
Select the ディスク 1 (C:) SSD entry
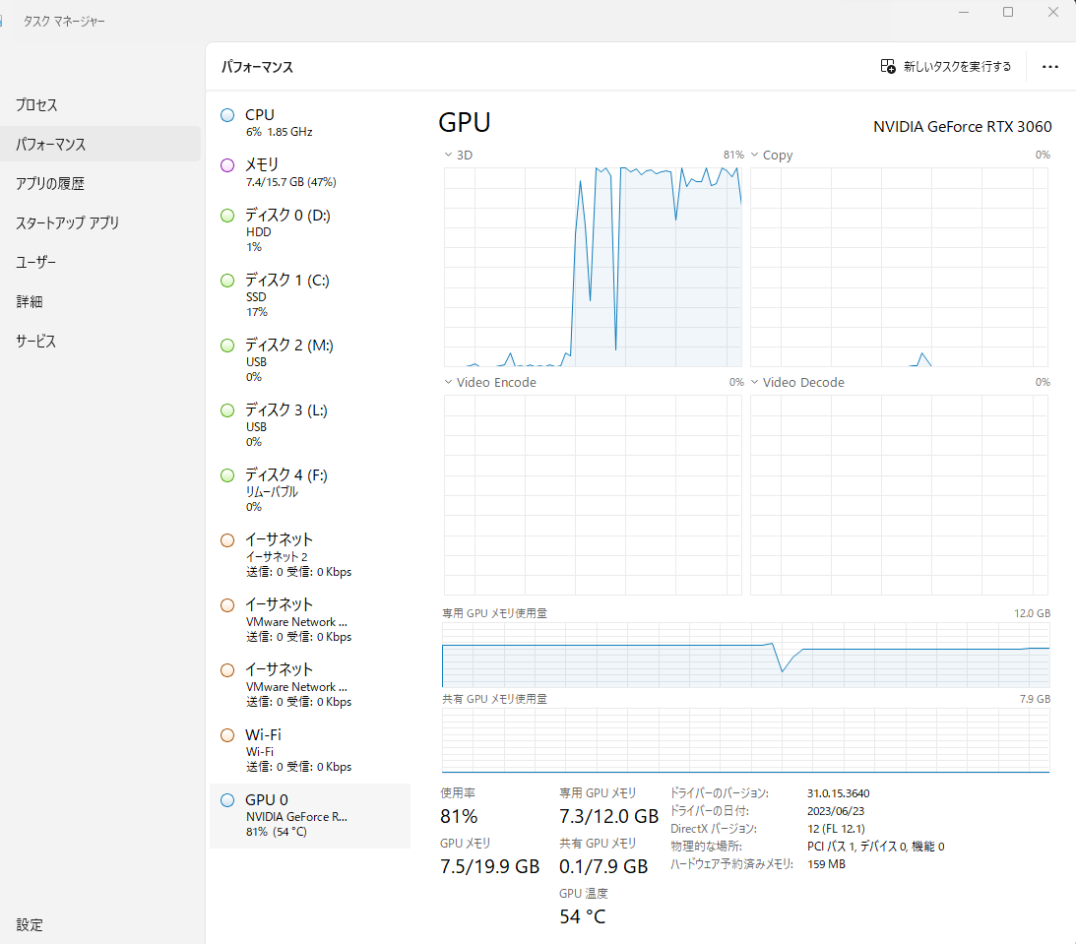pos(310,295)
